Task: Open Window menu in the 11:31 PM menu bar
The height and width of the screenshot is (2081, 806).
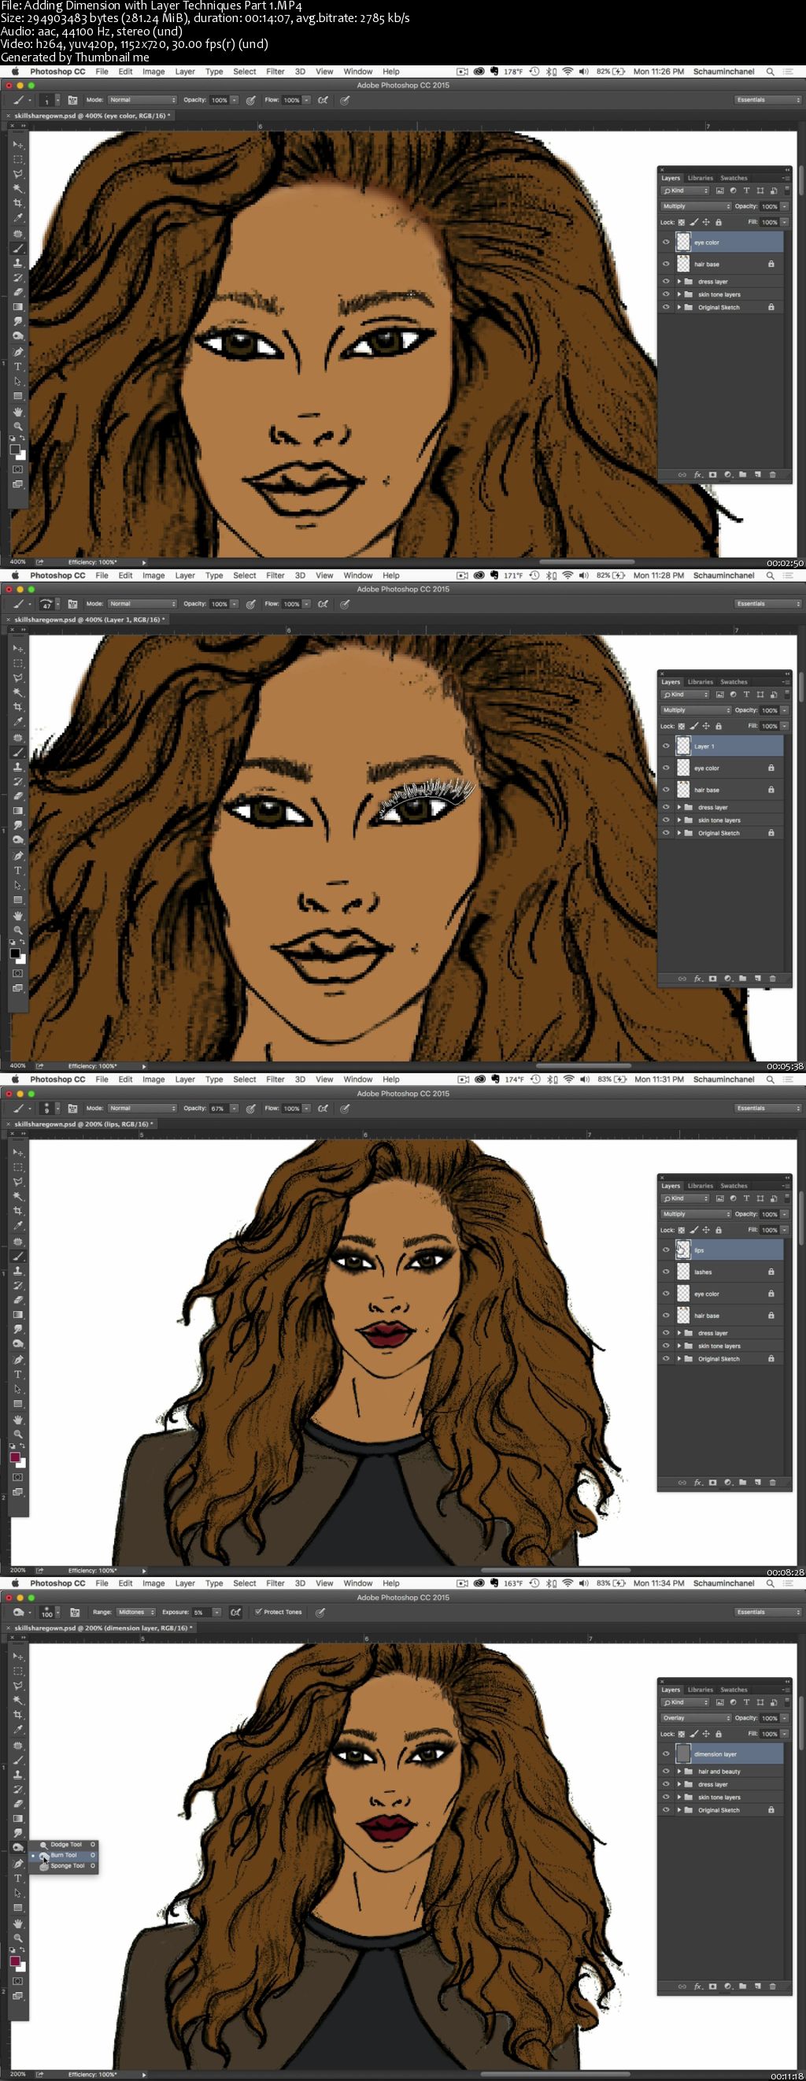Action: (x=358, y=1079)
